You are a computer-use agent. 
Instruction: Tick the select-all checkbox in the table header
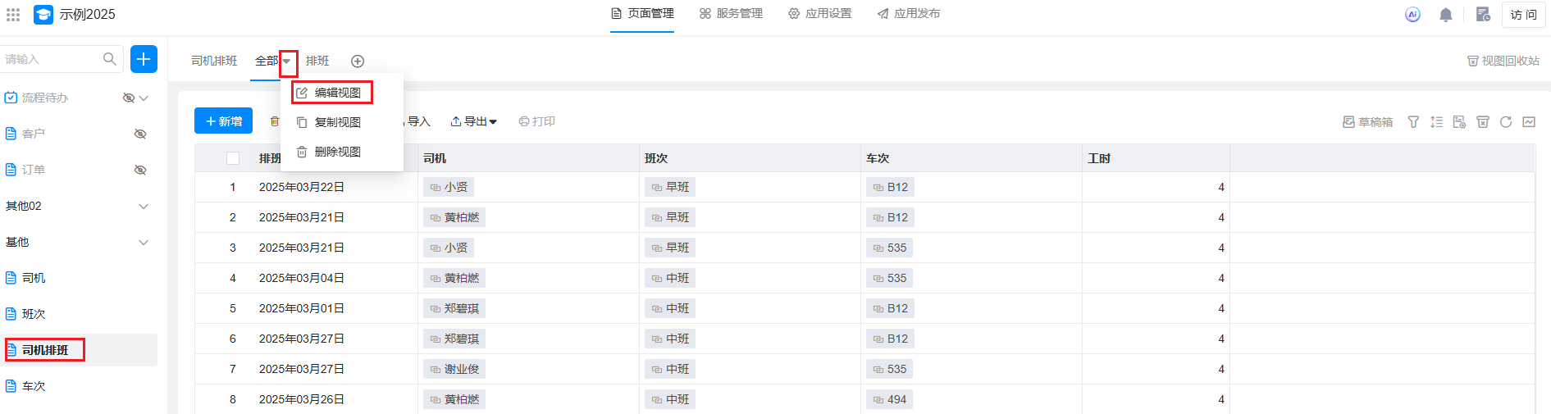233,158
